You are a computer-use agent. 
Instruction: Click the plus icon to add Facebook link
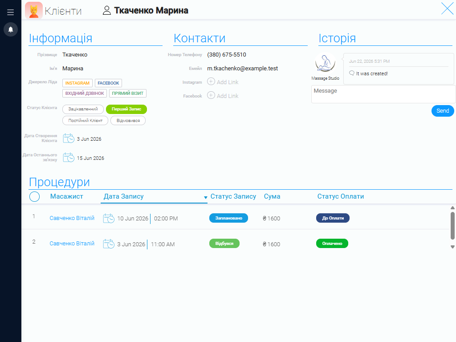[x=211, y=95]
